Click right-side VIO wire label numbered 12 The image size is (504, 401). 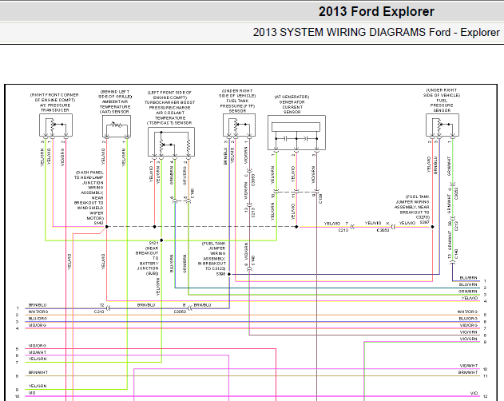click(x=474, y=393)
